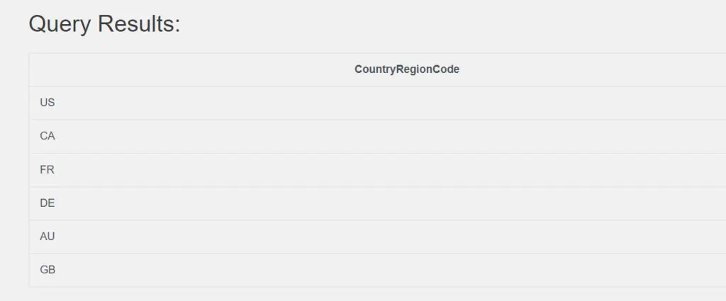Click the middle of the US row
Viewport: 726px width, 301px height.
377,103
